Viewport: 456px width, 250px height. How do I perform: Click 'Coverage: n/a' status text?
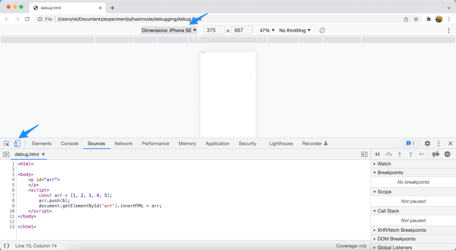click(x=351, y=246)
